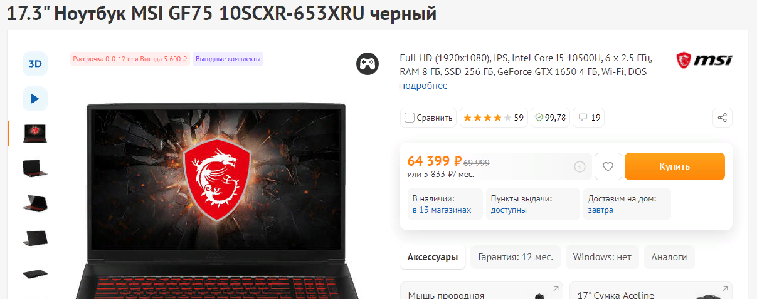757x299 pixels.
Task: Click the star rating with 59 reviews
Action: (x=493, y=118)
